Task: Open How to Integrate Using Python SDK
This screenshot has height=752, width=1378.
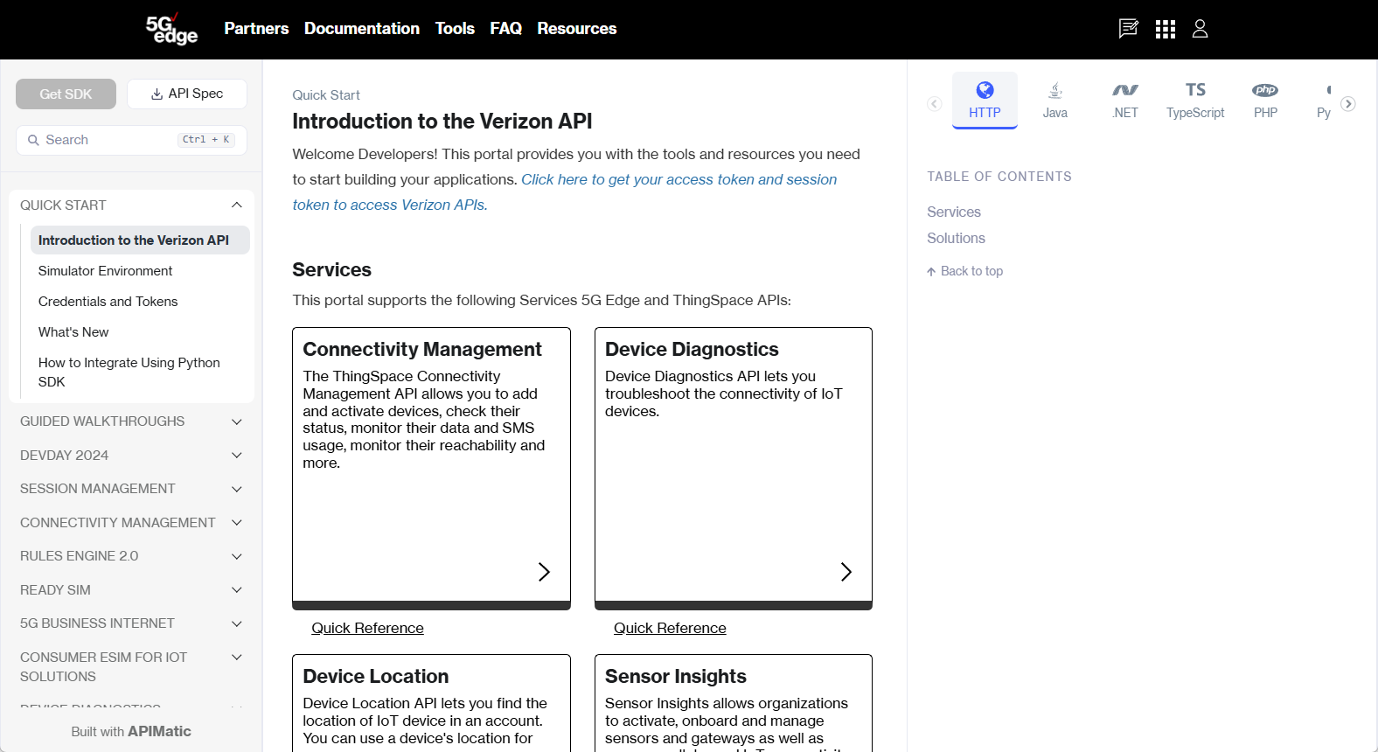Action: tap(140, 373)
